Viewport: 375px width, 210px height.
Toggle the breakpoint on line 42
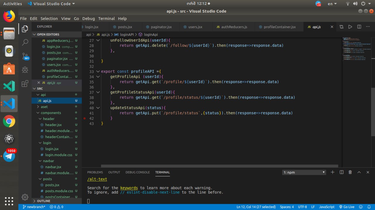click(85, 118)
